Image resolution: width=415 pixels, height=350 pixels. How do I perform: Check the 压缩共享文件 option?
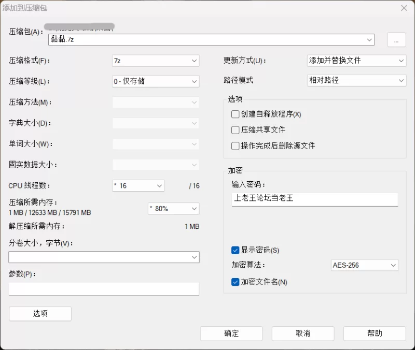click(x=236, y=130)
